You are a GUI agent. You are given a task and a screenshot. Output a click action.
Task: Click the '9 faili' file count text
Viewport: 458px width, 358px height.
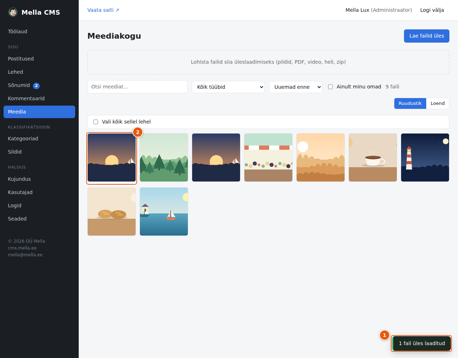click(393, 87)
